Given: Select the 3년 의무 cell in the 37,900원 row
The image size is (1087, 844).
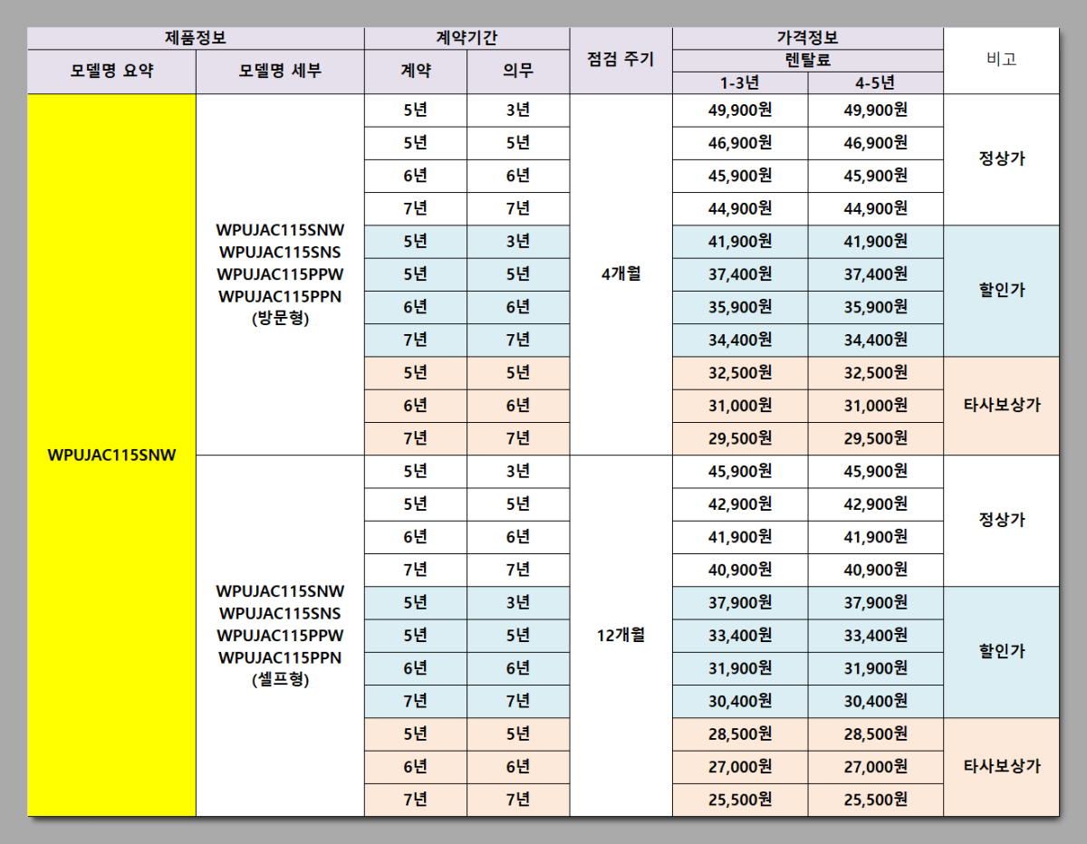Looking at the screenshot, I should [518, 603].
